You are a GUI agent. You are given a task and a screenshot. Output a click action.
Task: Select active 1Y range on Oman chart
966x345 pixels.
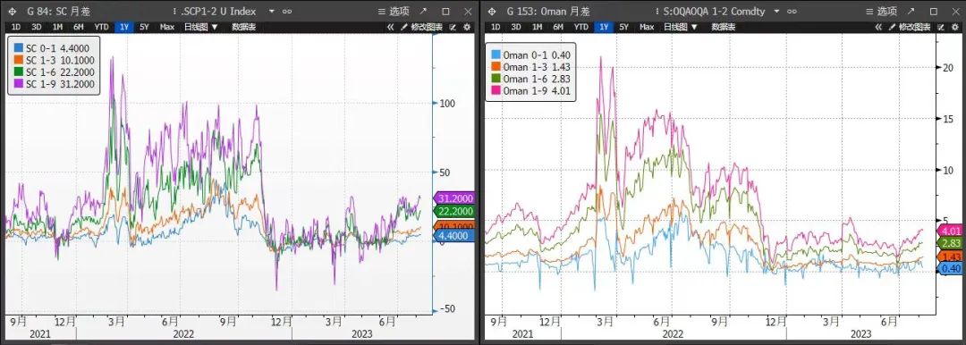tap(604, 27)
